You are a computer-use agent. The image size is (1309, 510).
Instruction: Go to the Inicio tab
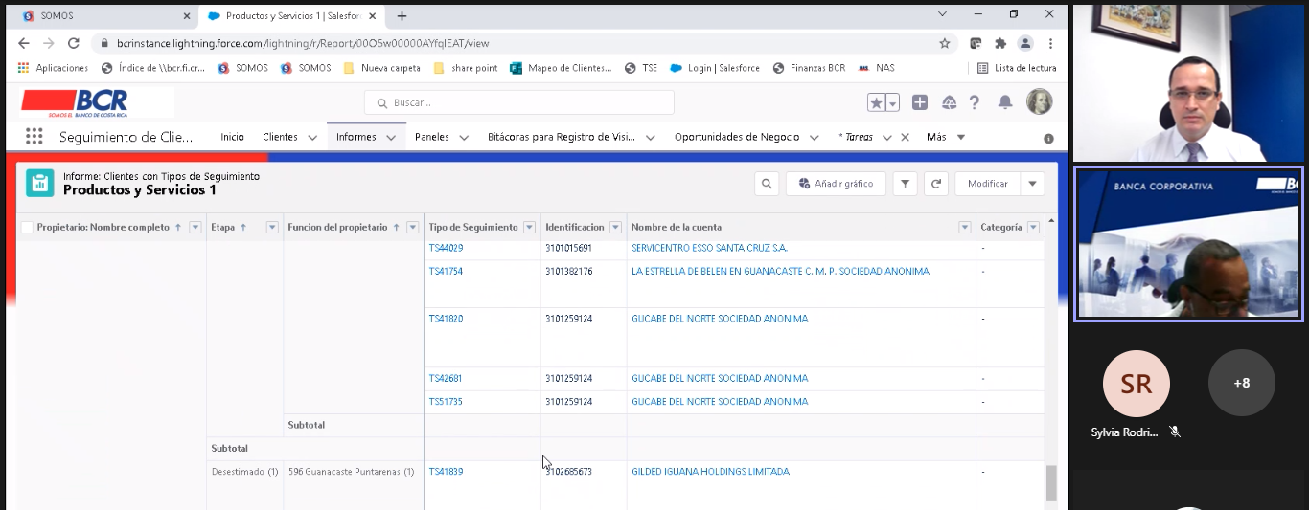233,137
